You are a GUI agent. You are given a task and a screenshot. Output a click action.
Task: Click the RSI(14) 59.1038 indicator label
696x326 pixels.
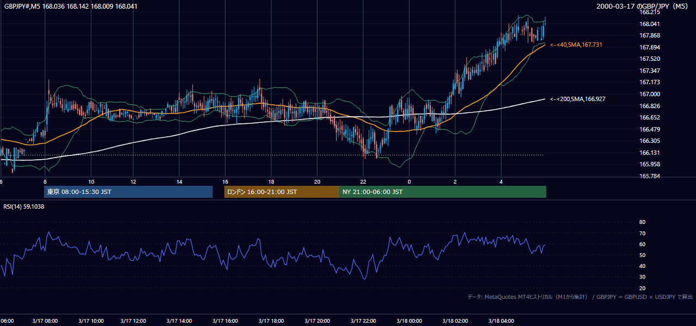[24, 206]
